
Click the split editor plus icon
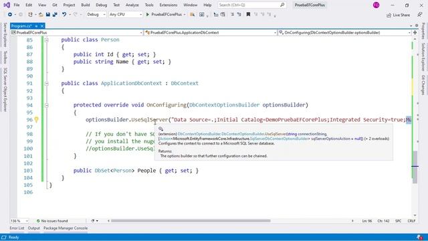pyautogui.click(x=415, y=33)
